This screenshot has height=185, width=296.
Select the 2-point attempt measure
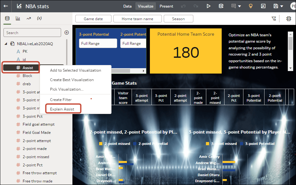pyautogui.click(x=37, y=141)
